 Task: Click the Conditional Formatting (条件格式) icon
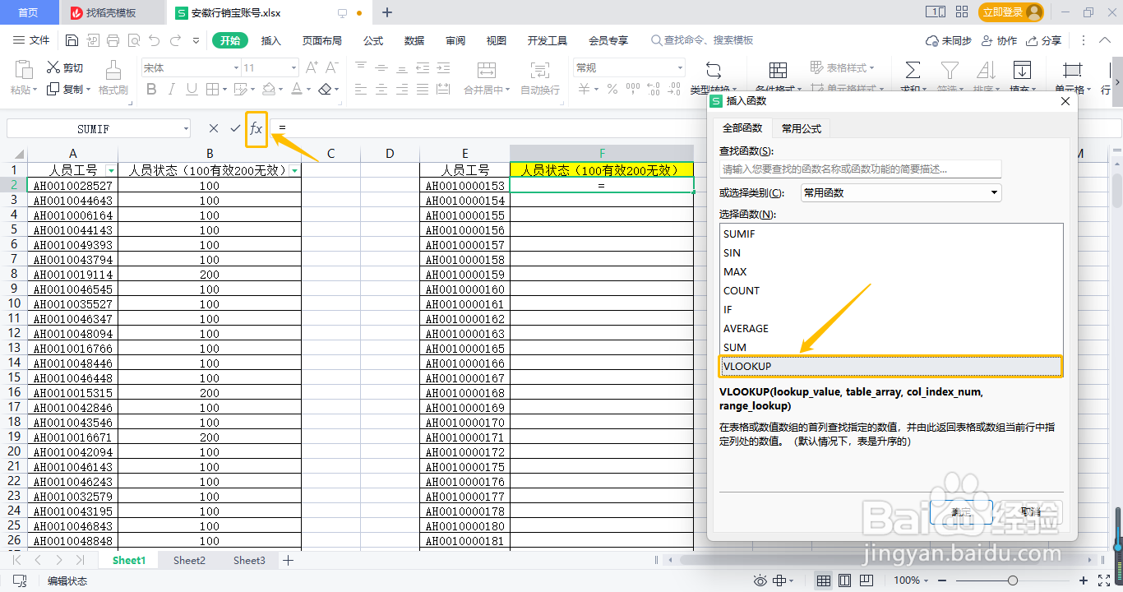(777, 70)
